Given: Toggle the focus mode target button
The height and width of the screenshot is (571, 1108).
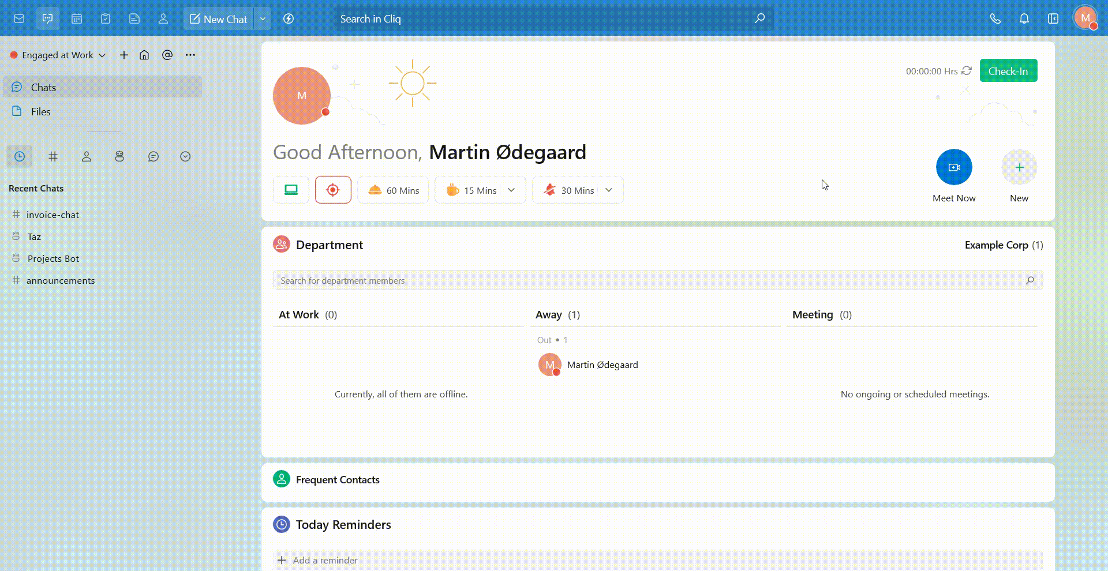Looking at the screenshot, I should 333,190.
